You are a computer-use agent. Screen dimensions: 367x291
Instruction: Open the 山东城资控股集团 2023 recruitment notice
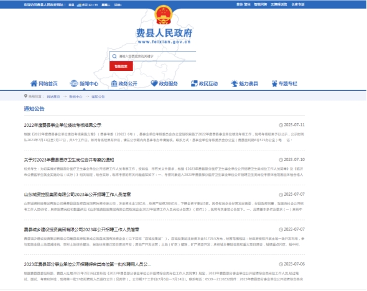point(77,195)
